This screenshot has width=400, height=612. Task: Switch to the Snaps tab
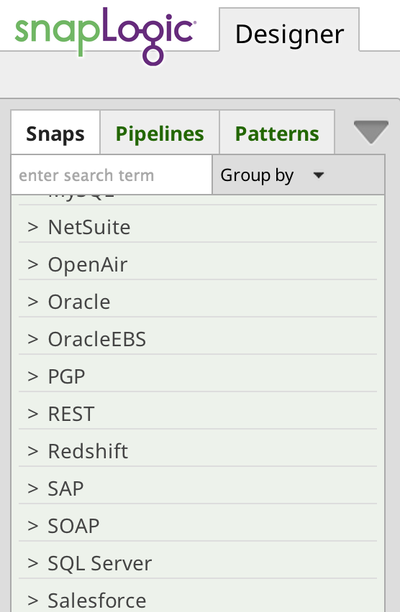click(55, 134)
